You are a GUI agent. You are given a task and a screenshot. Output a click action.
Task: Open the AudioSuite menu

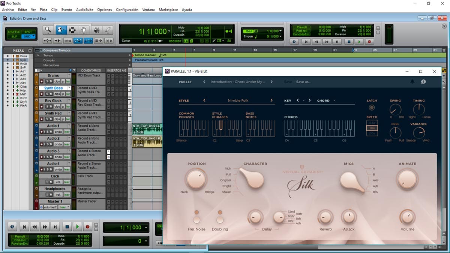[x=85, y=9]
